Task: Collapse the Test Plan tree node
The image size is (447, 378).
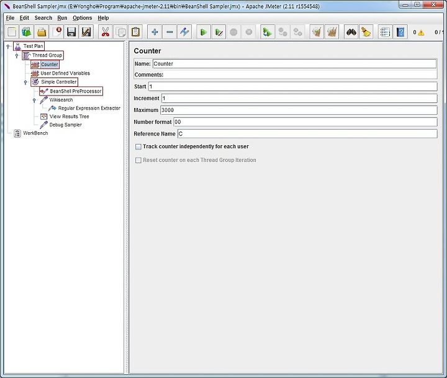Action: coord(8,46)
